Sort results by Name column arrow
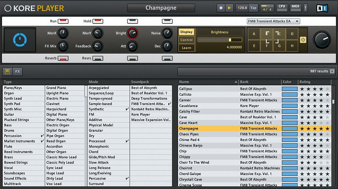 click(x=236, y=82)
